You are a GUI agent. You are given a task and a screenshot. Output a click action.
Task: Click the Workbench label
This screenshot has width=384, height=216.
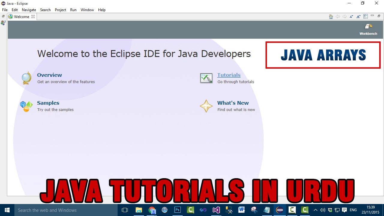coord(368,34)
